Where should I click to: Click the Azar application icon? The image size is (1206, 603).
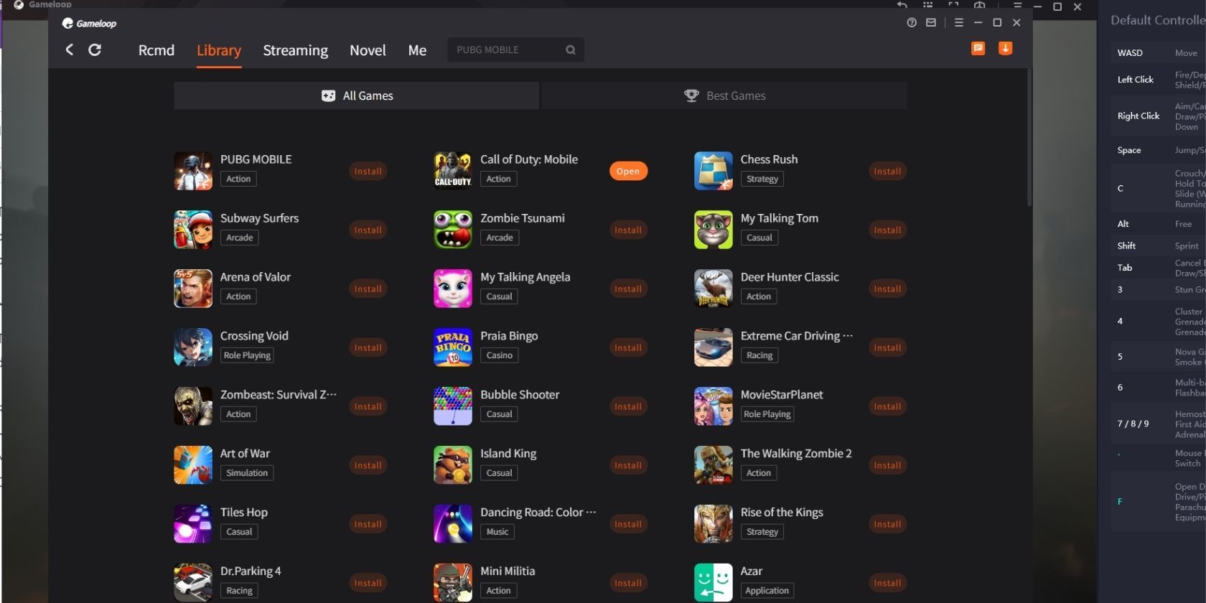714,583
